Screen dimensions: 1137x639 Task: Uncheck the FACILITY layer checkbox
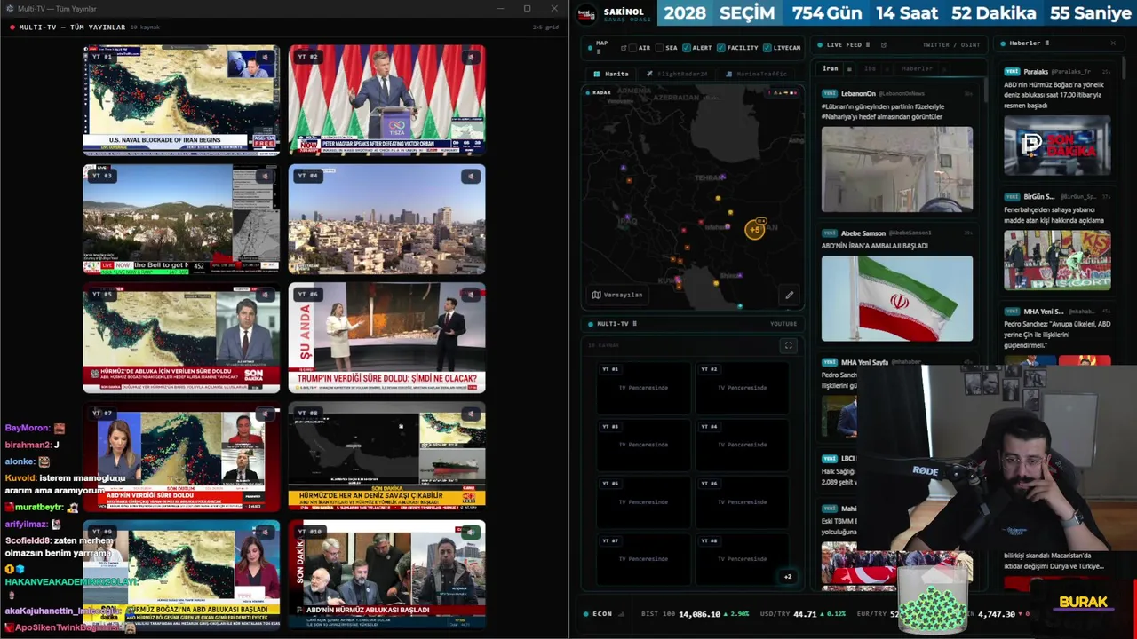(720, 47)
